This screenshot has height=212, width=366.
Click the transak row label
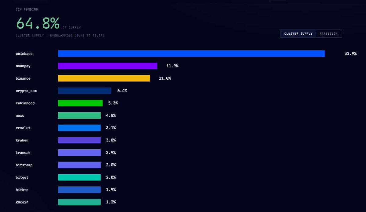(x=23, y=152)
